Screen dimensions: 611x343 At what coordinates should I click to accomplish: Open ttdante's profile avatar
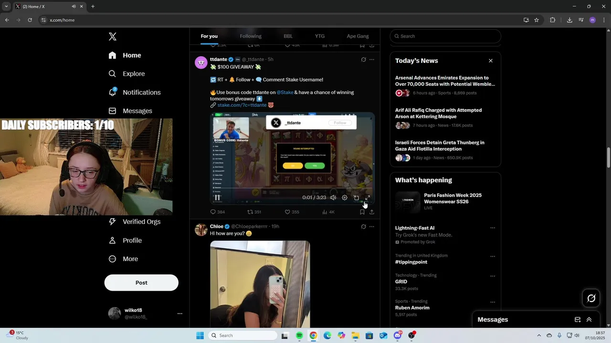[201, 63]
